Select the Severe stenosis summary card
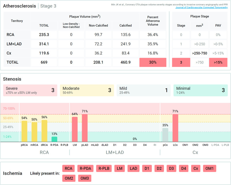Screen dimensions: 231x185 (x=30, y=90)
